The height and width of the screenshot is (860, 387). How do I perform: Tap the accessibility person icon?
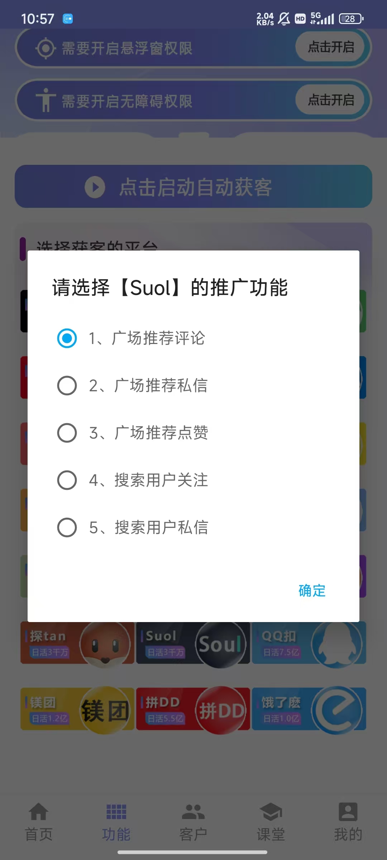coord(46,100)
